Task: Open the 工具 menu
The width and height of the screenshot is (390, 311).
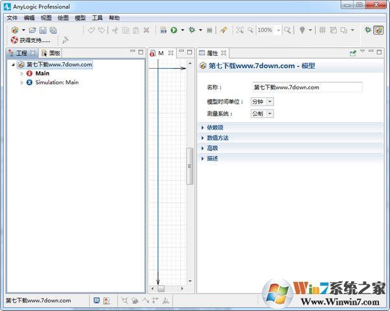Action: pos(97,18)
